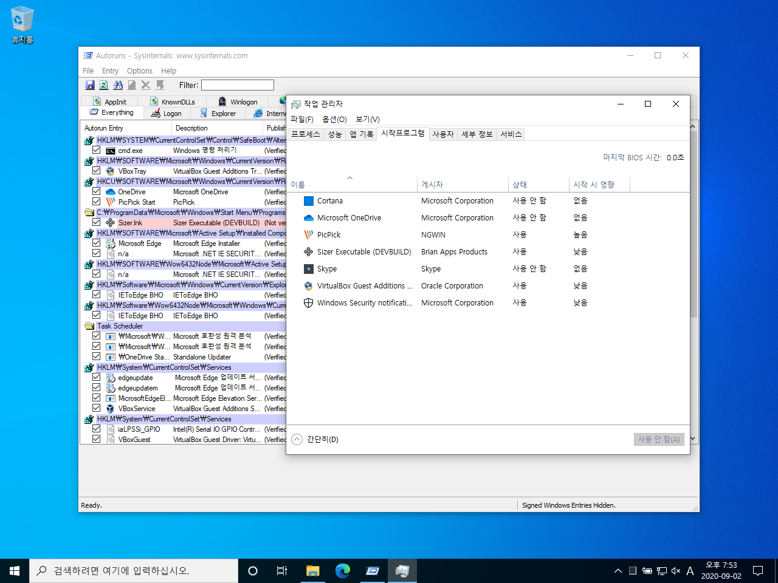
Task: Open the notification center icon
Action: [x=758, y=571]
